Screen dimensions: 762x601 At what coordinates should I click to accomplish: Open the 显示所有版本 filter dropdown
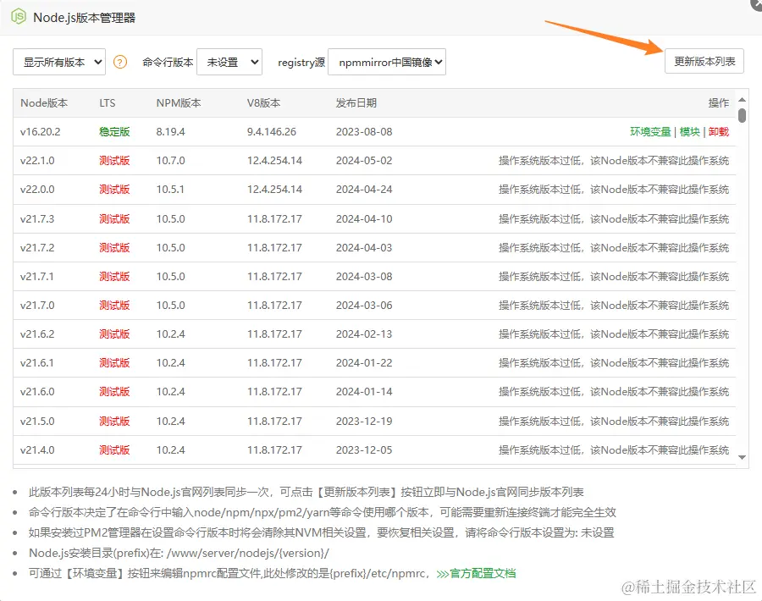tap(59, 62)
